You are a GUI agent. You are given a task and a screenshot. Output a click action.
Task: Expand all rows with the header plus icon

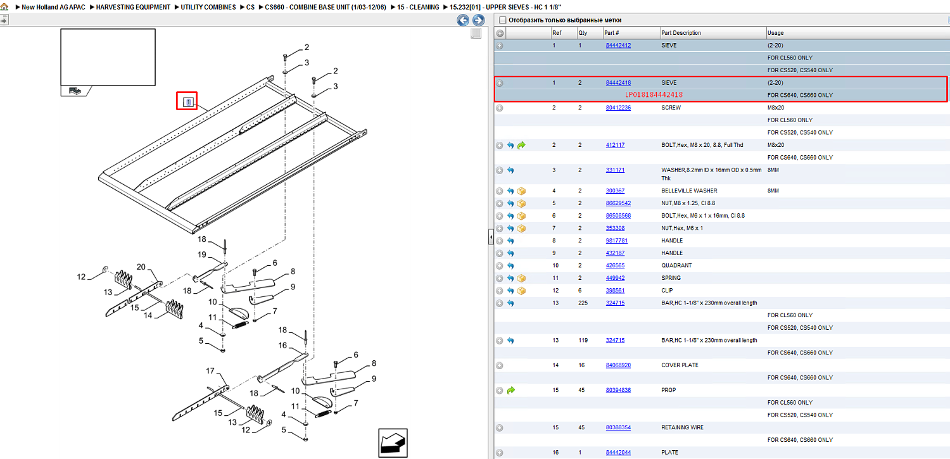click(x=500, y=33)
